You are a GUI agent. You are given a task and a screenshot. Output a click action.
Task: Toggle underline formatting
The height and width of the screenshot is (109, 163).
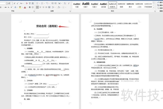pos(1,7)
